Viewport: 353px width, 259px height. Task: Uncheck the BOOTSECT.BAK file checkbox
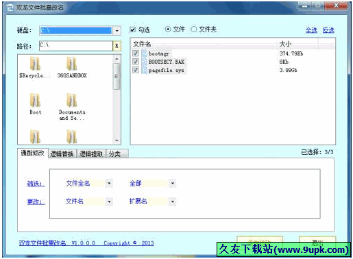click(136, 62)
